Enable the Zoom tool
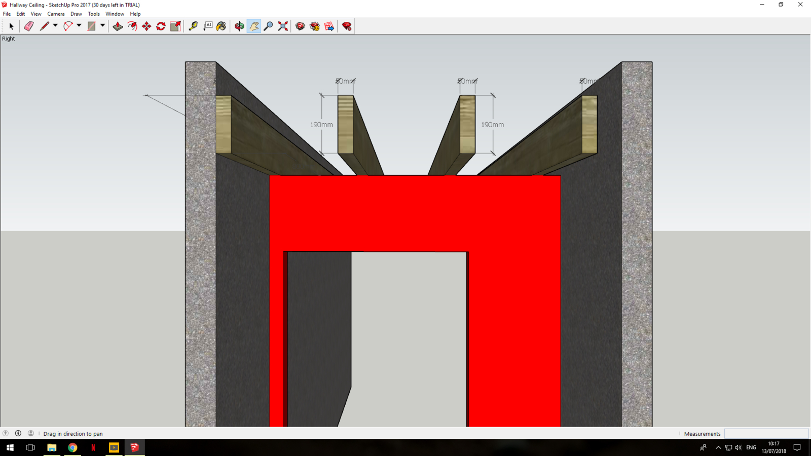Image resolution: width=811 pixels, height=456 pixels. [269, 26]
